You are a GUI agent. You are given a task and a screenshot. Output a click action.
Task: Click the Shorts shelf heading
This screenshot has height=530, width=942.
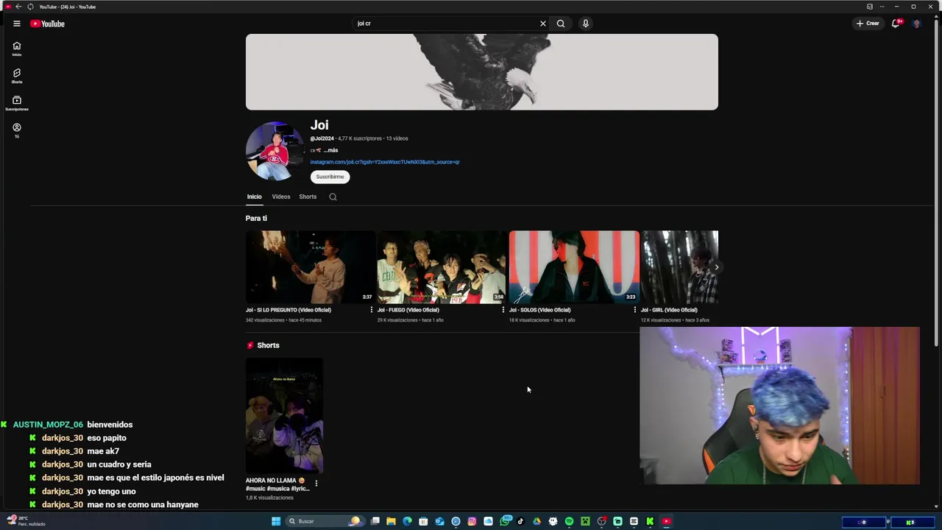268,345
